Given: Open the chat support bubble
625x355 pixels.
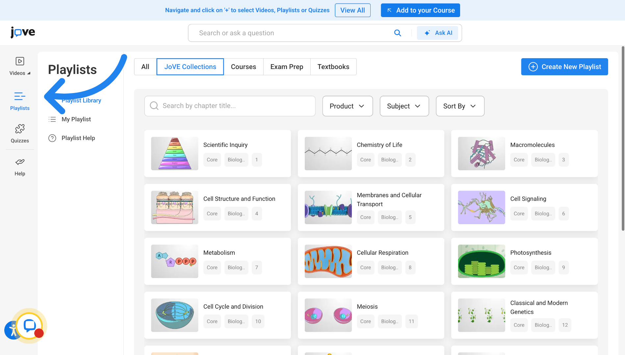Looking at the screenshot, I should point(30,326).
